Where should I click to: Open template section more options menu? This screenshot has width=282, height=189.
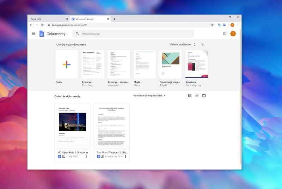(203, 44)
